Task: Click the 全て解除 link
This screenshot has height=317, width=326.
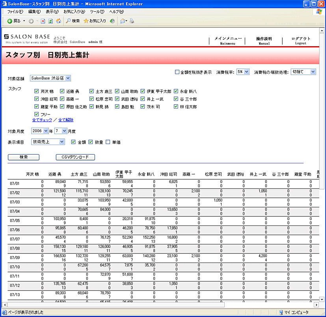Action: click(x=66, y=120)
